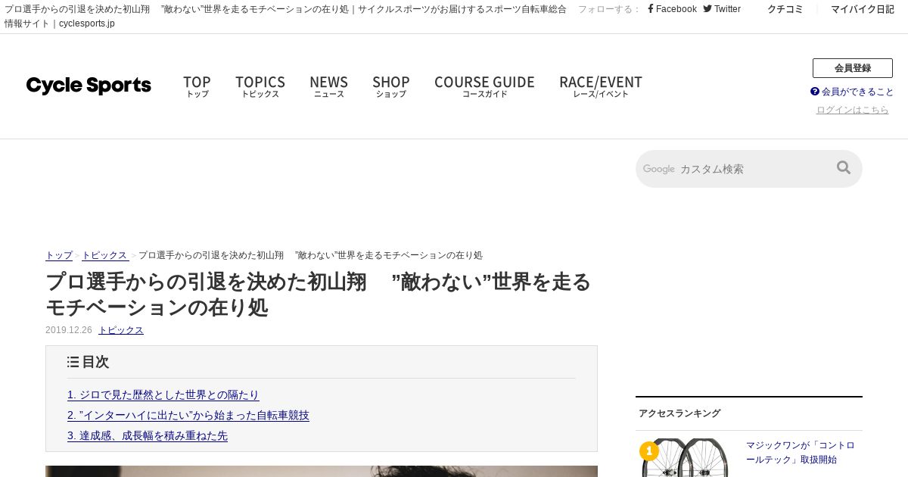The height and width of the screenshot is (477, 908).
Task: Click the Cycle Sports logo
Action: tap(89, 86)
